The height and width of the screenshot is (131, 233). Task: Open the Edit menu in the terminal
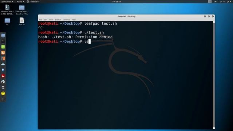tap(46, 20)
